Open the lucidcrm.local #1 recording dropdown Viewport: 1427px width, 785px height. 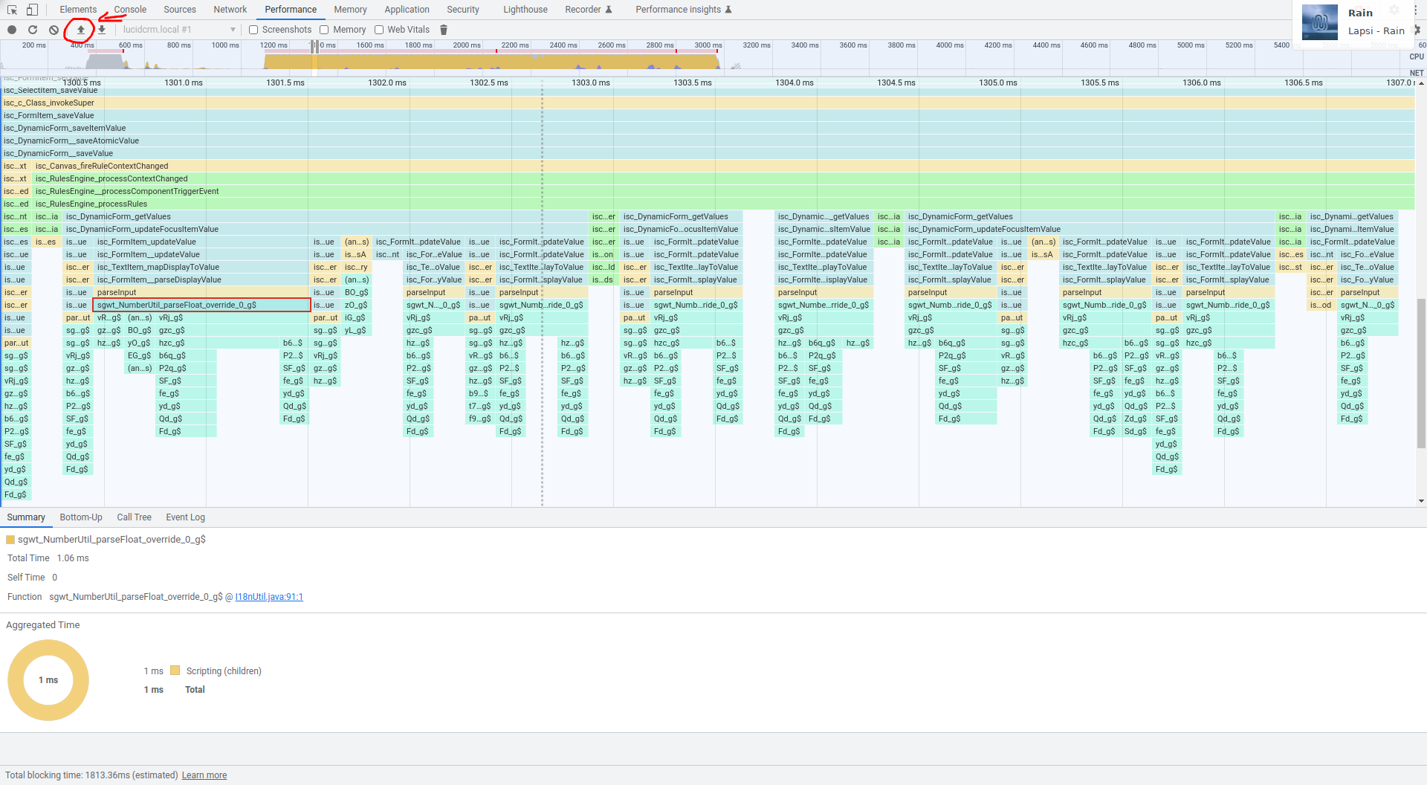click(178, 30)
